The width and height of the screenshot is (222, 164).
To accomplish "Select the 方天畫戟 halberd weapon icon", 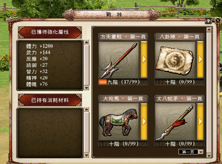I will (x=119, y=60).
